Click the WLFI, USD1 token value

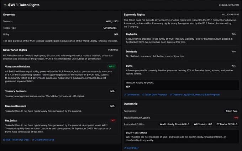(112, 21)
